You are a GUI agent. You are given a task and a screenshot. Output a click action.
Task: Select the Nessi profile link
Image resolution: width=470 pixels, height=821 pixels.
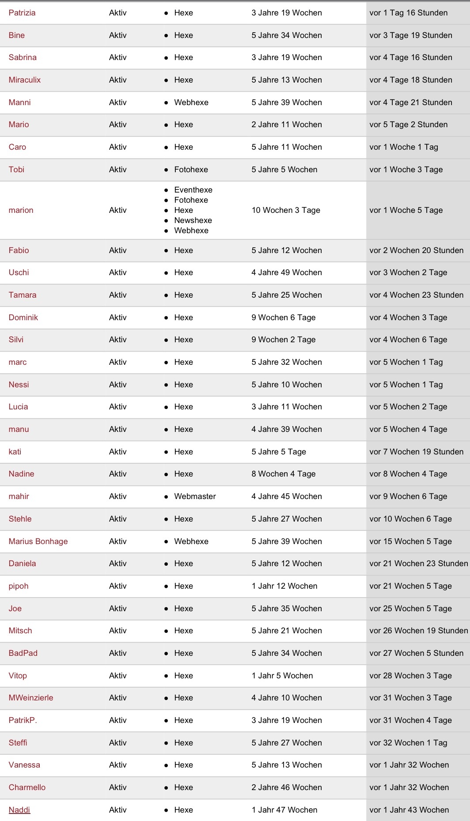tap(19, 385)
